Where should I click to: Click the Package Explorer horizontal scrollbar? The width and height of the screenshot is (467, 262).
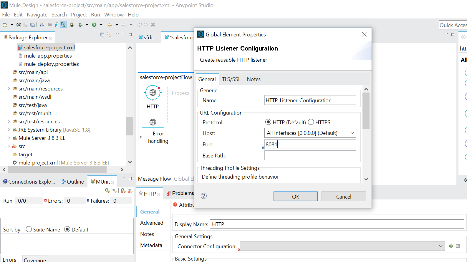click(x=57, y=169)
